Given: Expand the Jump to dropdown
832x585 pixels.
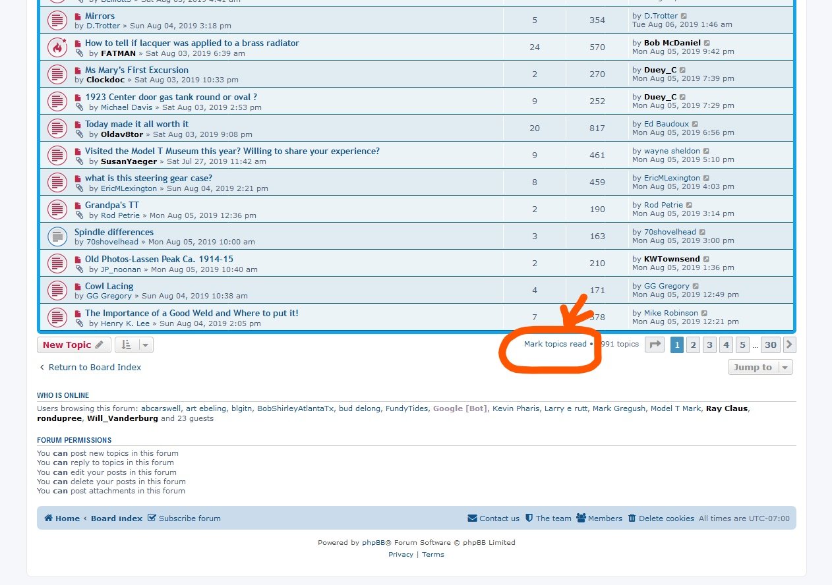Looking at the screenshot, I should click(x=760, y=367).
